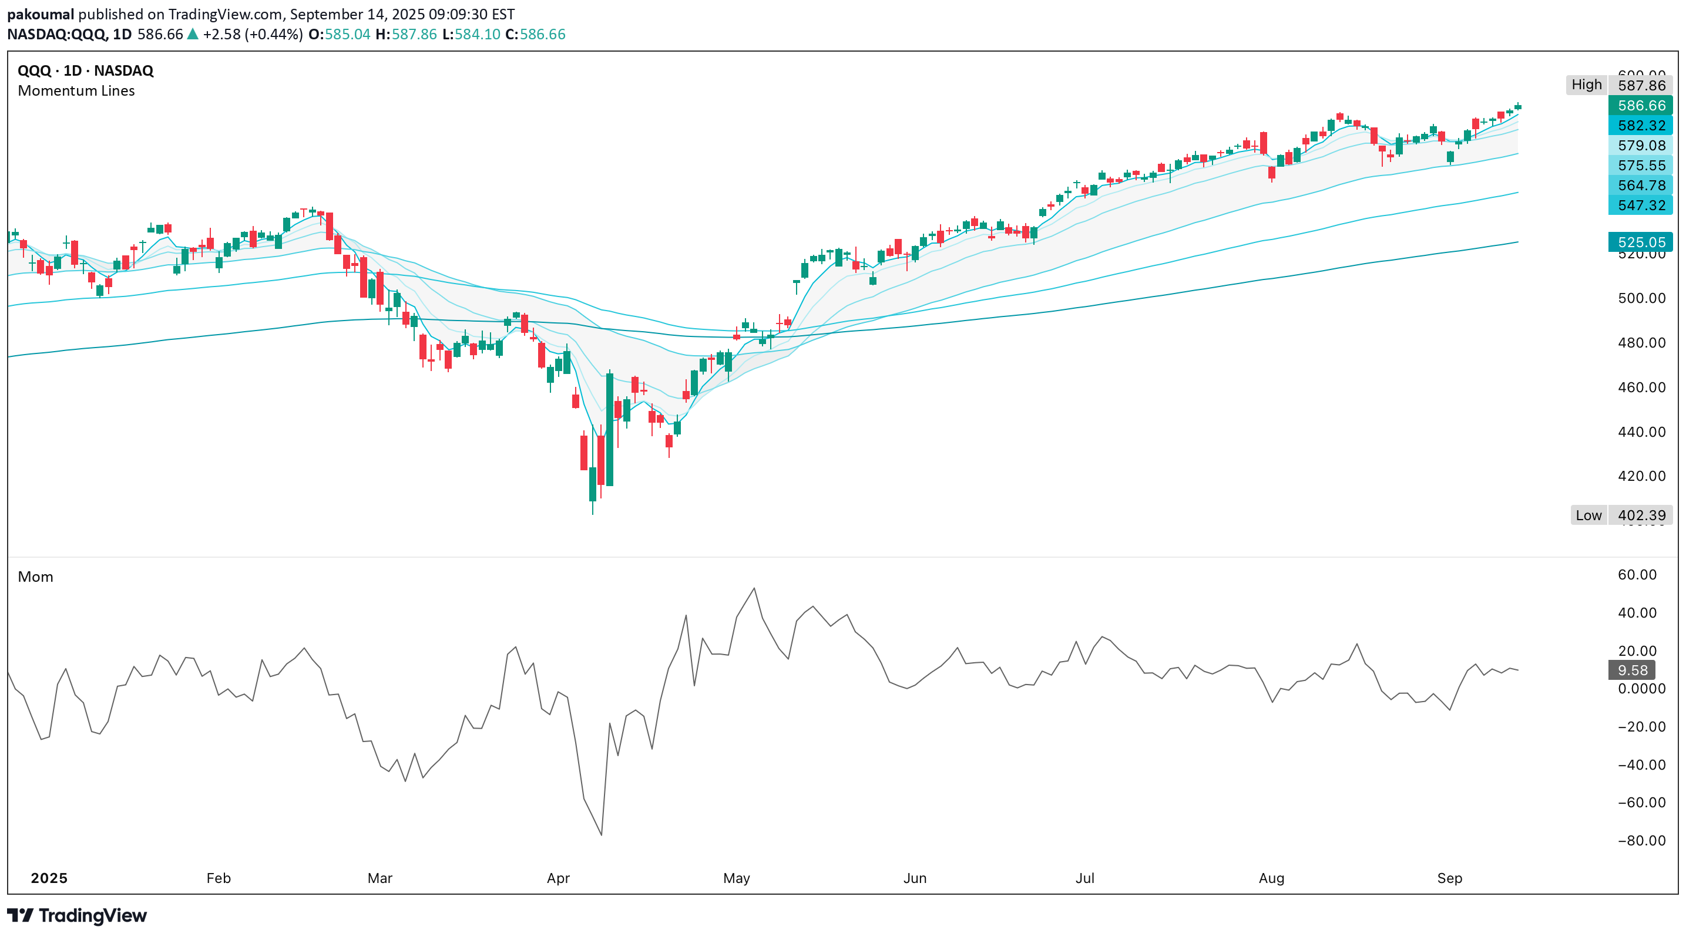Click the 575.55 price tag
Screen dimensions: 1686x937
coord(1640,166)
